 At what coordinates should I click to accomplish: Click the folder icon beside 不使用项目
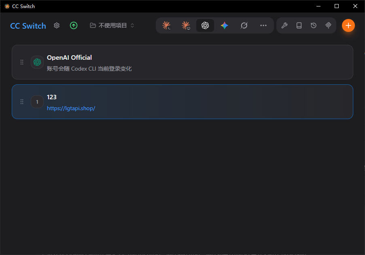coord(93,25)
